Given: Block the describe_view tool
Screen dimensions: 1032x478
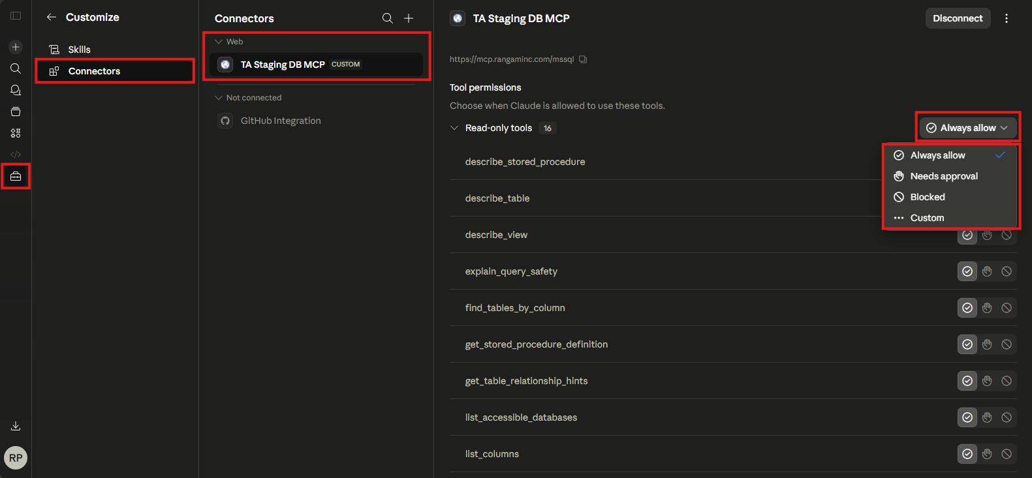Looking at the screenshot, I should pos(1007,235).
